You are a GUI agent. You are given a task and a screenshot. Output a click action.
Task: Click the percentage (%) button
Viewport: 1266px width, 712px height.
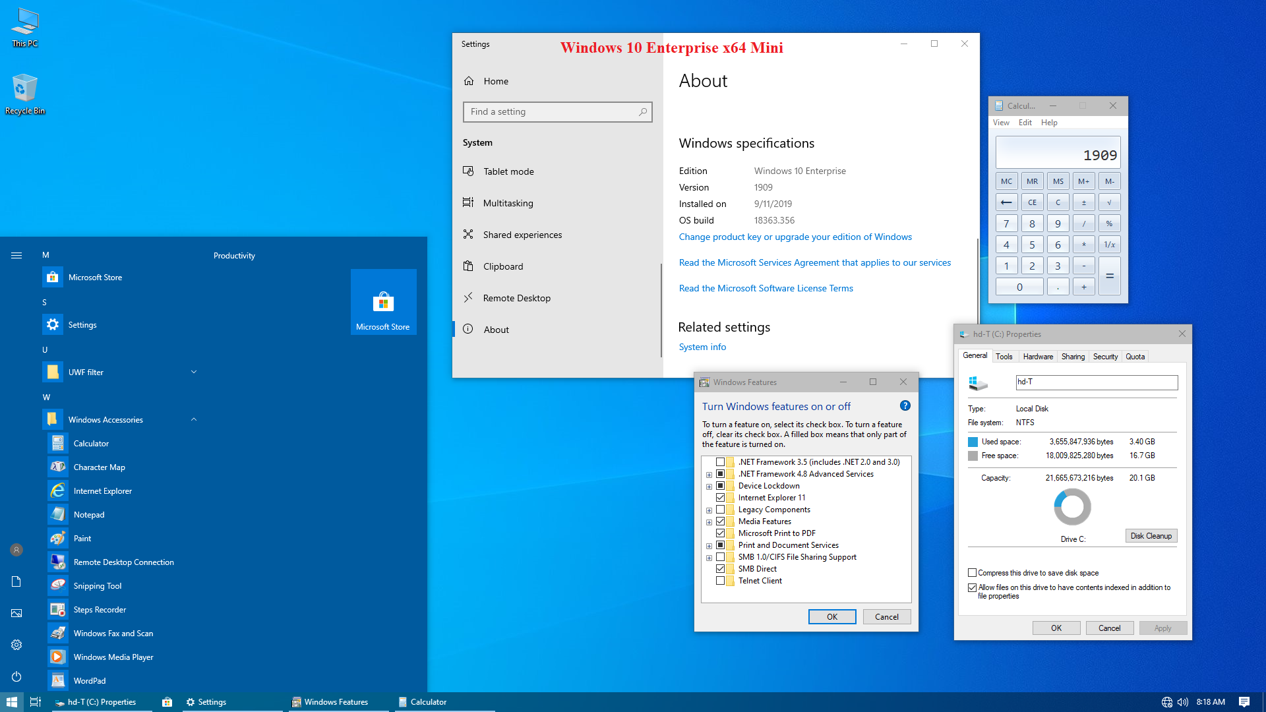click(x=1110, y=223)
